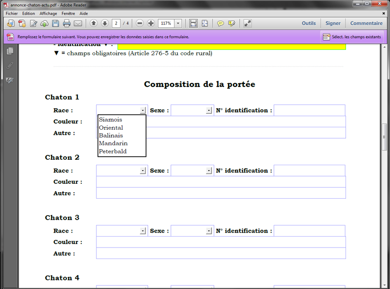Open the page thumbnails side panel

pos(10,51)
